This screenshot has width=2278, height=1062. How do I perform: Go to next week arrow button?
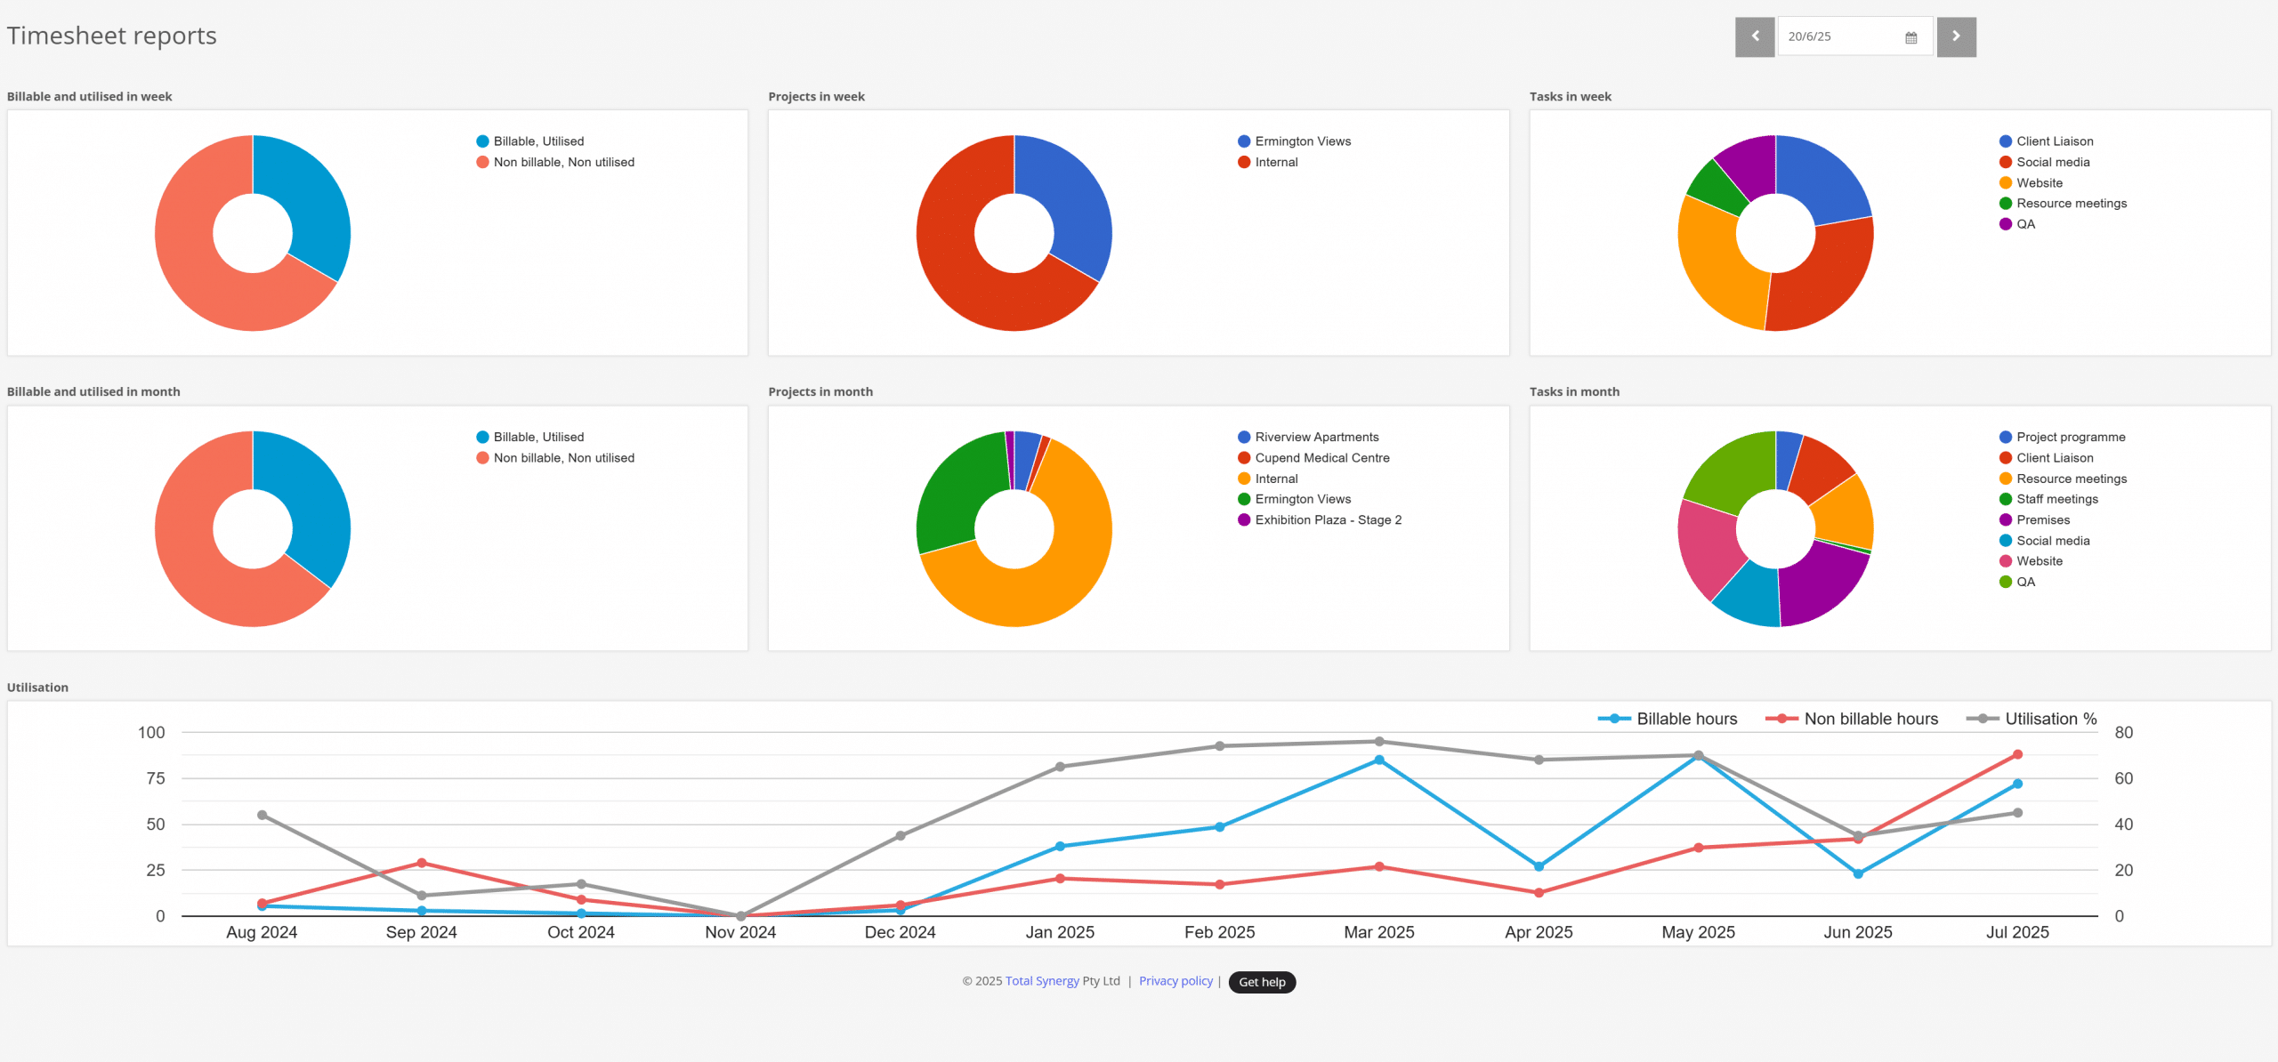(x=1956, y=36)
